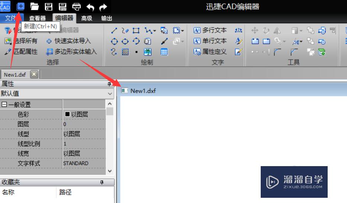The image size is (347, 203).
Task: Click the 多边形实体输入 button
Action: click(x=71, y=52)
